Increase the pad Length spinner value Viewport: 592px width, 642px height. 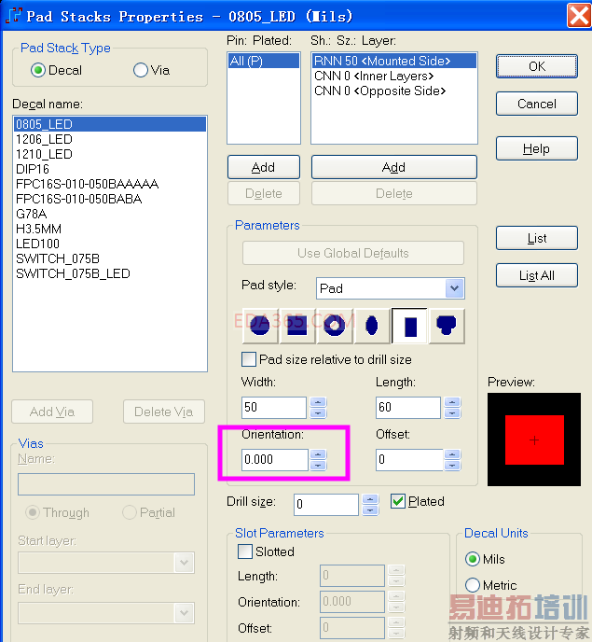click(452, 402)
